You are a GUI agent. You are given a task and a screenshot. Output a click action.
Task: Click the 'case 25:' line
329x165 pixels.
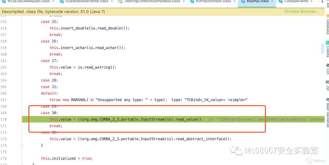(x=49, y=22)
